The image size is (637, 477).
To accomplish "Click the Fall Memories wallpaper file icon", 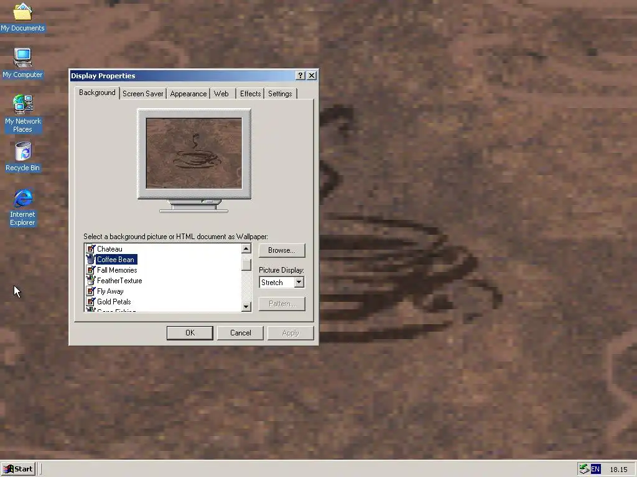I will 91,270.
